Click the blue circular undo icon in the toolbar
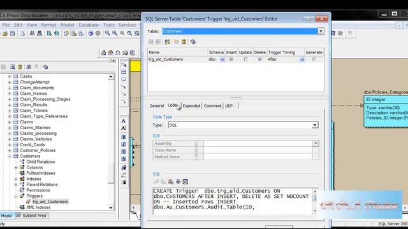 tap(91, 33)
